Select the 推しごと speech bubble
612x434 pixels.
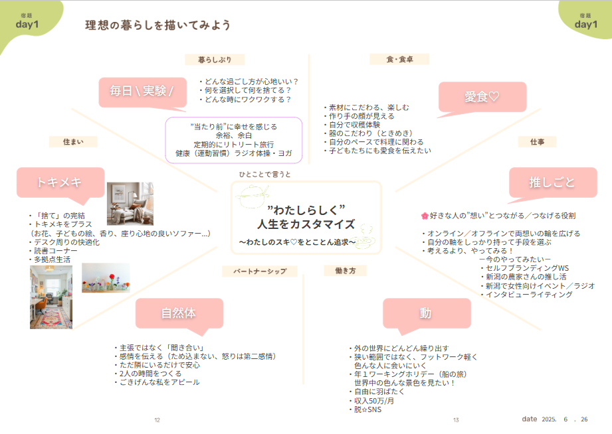[x=552, y=182]
